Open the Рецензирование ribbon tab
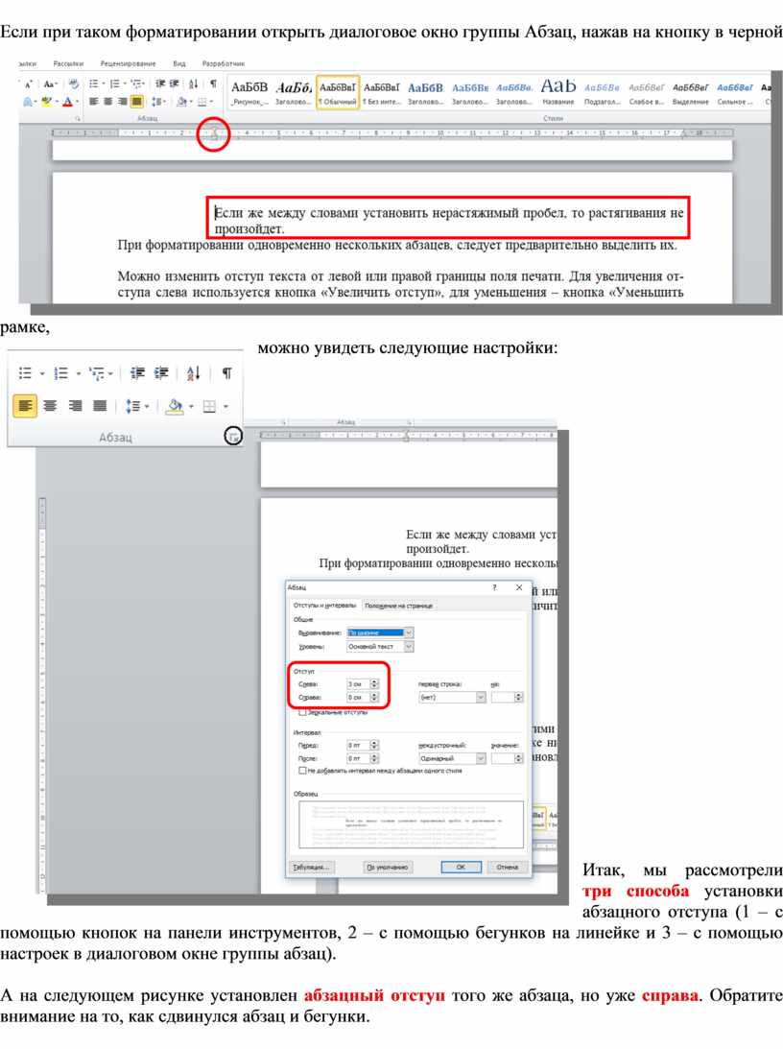The height and width of the screenshot is (1049, 783). (128, 63)
